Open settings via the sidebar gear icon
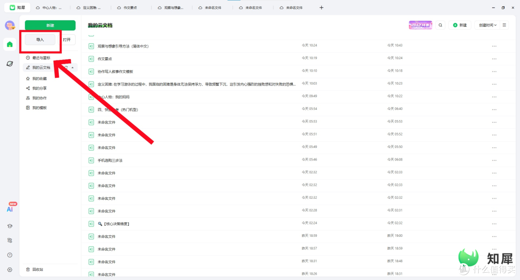Viewport: 520px width, 280px height. point(10,269)
